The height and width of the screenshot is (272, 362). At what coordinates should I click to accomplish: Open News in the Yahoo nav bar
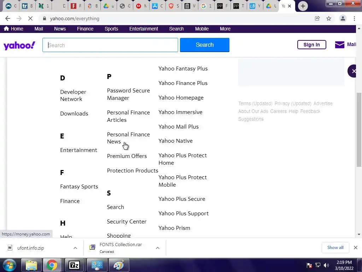[60, 29]
